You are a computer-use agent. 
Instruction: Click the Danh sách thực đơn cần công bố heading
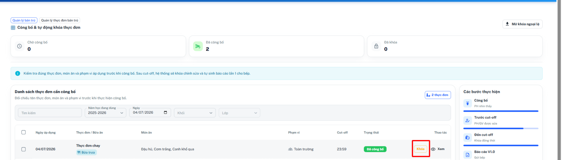click(45, 92)
